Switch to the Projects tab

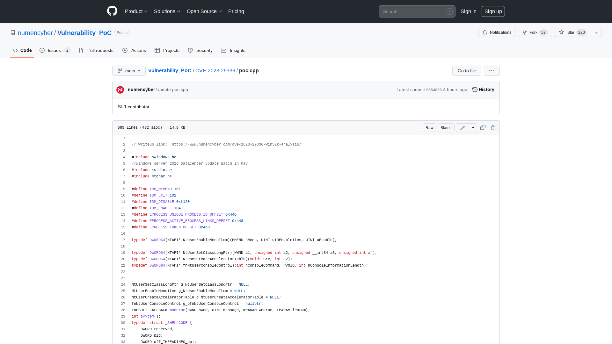click(167, 50)
